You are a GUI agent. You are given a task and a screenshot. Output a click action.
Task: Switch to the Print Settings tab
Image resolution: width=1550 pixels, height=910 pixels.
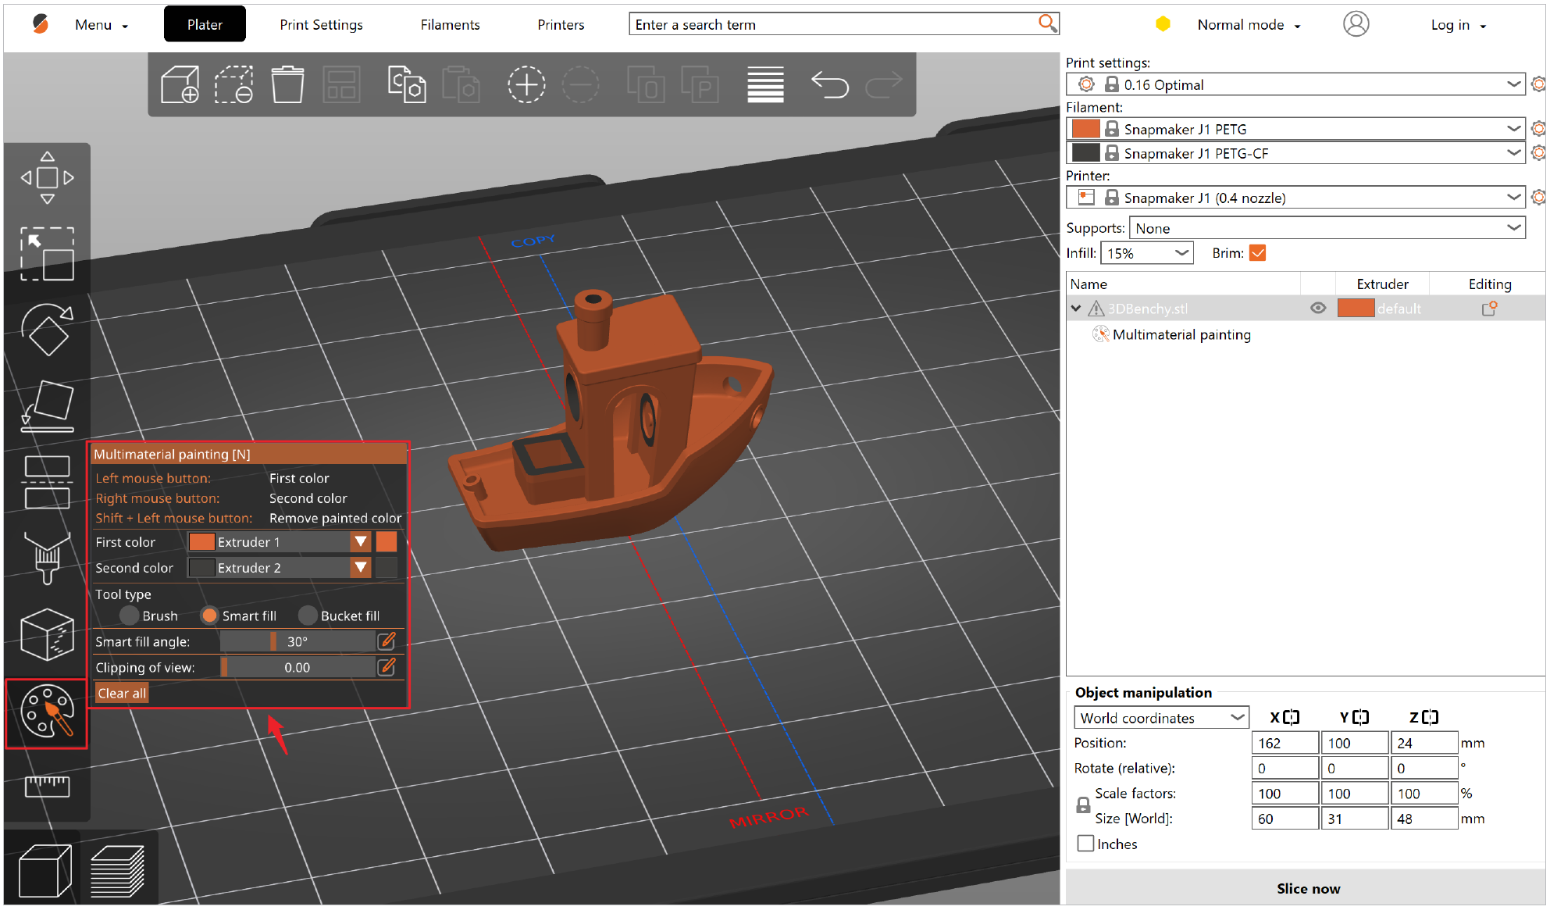pos(321,24)
